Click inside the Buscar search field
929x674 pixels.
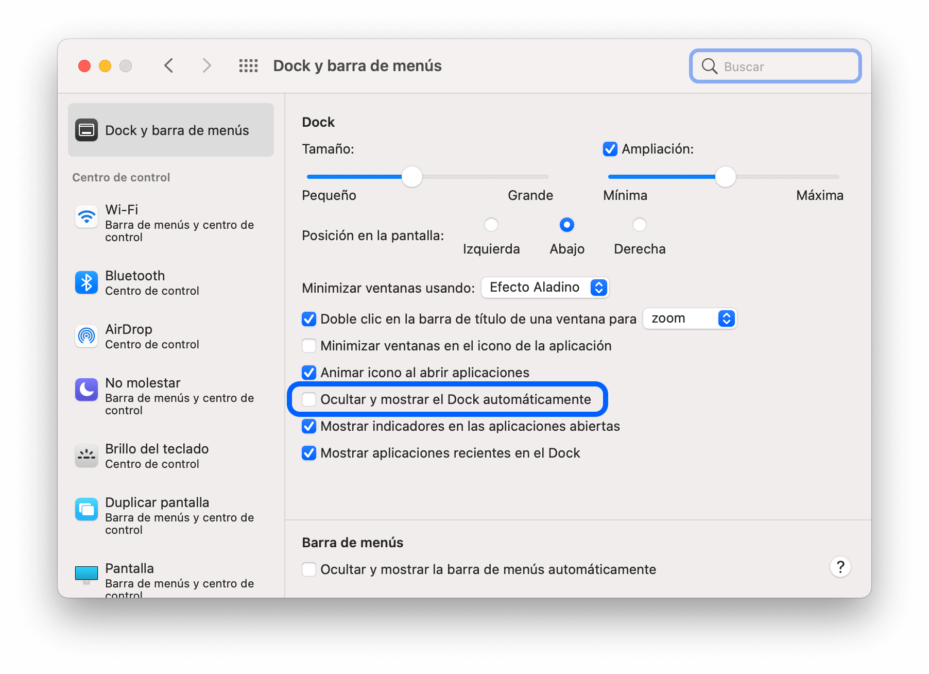point(775,66)
